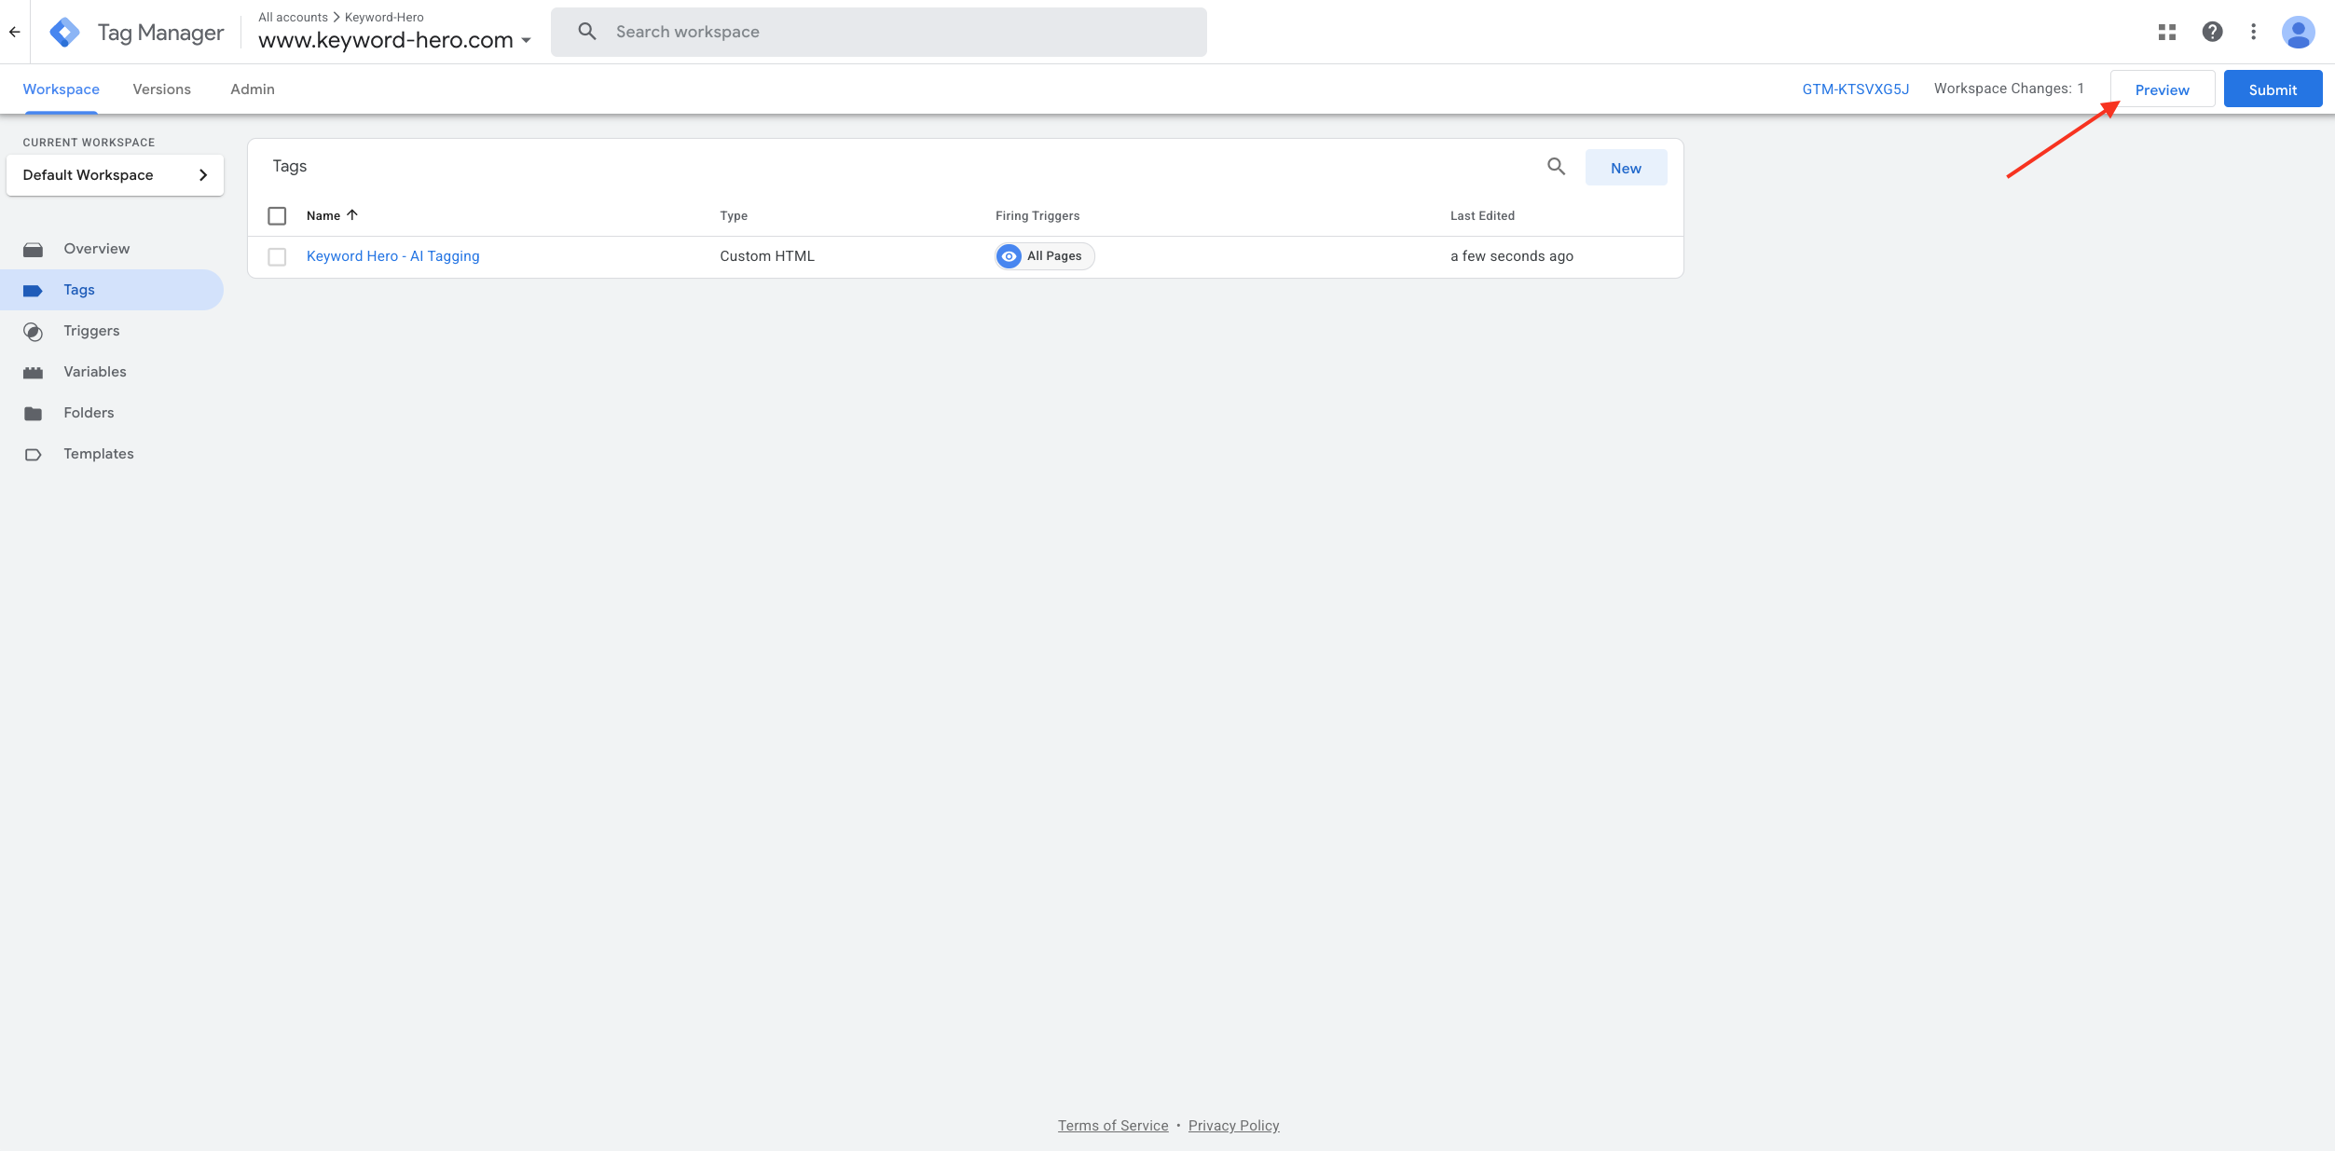Open the Google apps grid icon

pos(2166,32)
